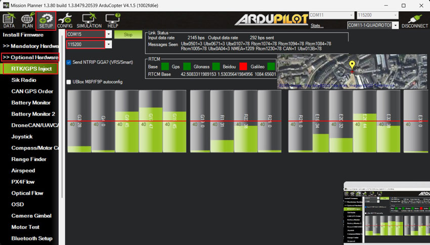Open OSD setup page
The height and width of the screenshot is (245, 430).
(18, 205)
